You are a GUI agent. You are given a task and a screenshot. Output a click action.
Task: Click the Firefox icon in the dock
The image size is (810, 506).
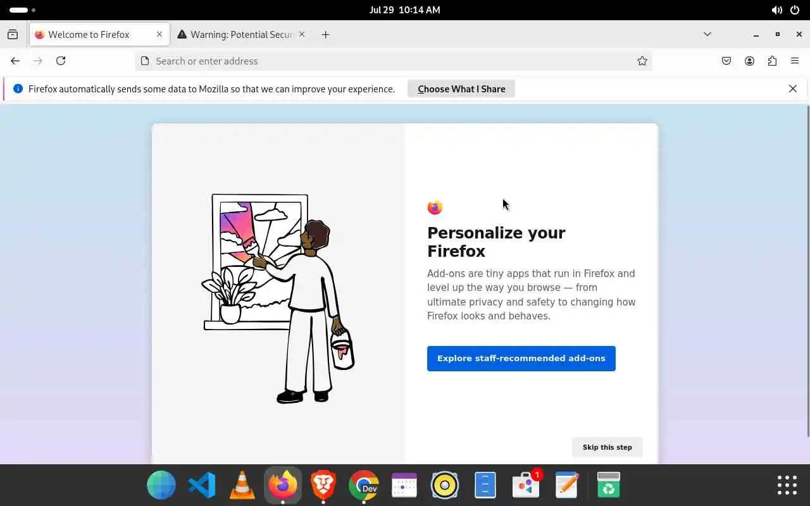(283, 486)
